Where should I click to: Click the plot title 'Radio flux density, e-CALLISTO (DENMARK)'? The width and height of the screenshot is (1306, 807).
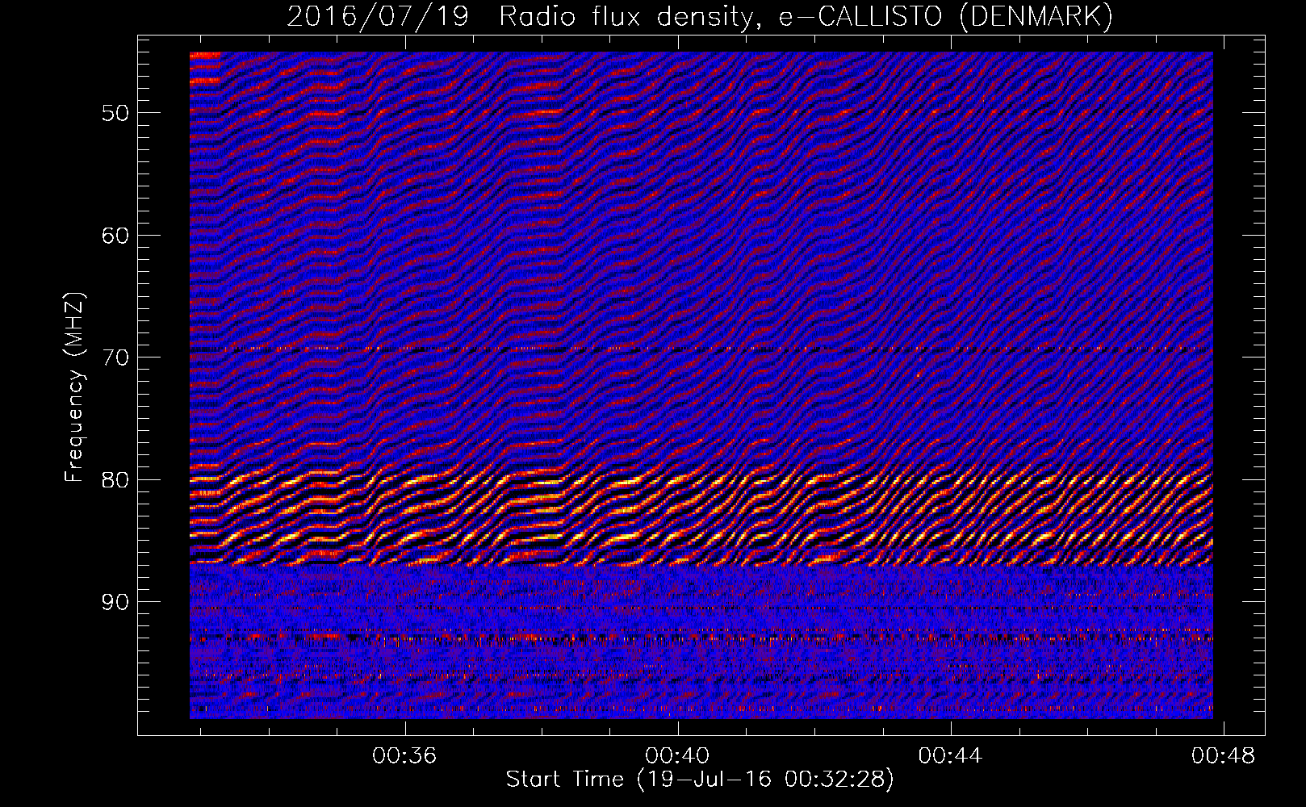point(806,16)
